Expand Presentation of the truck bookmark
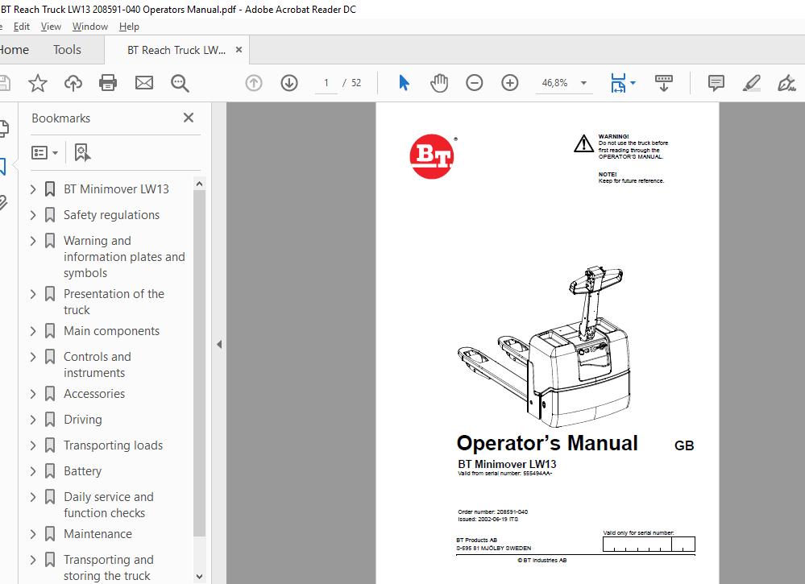Screen dimensions: 805x584 [x=33, y=294]
